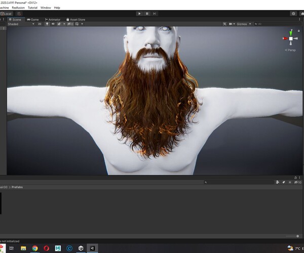Image resolution: width=304 pixels, height=253 pixels.
Task: Click the Project panel search field
Action: [239, 182]
